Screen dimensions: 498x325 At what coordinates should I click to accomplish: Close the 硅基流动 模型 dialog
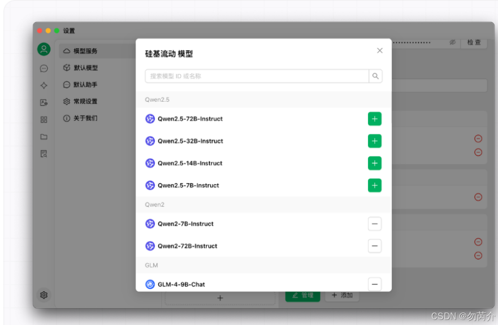point(379,50)
